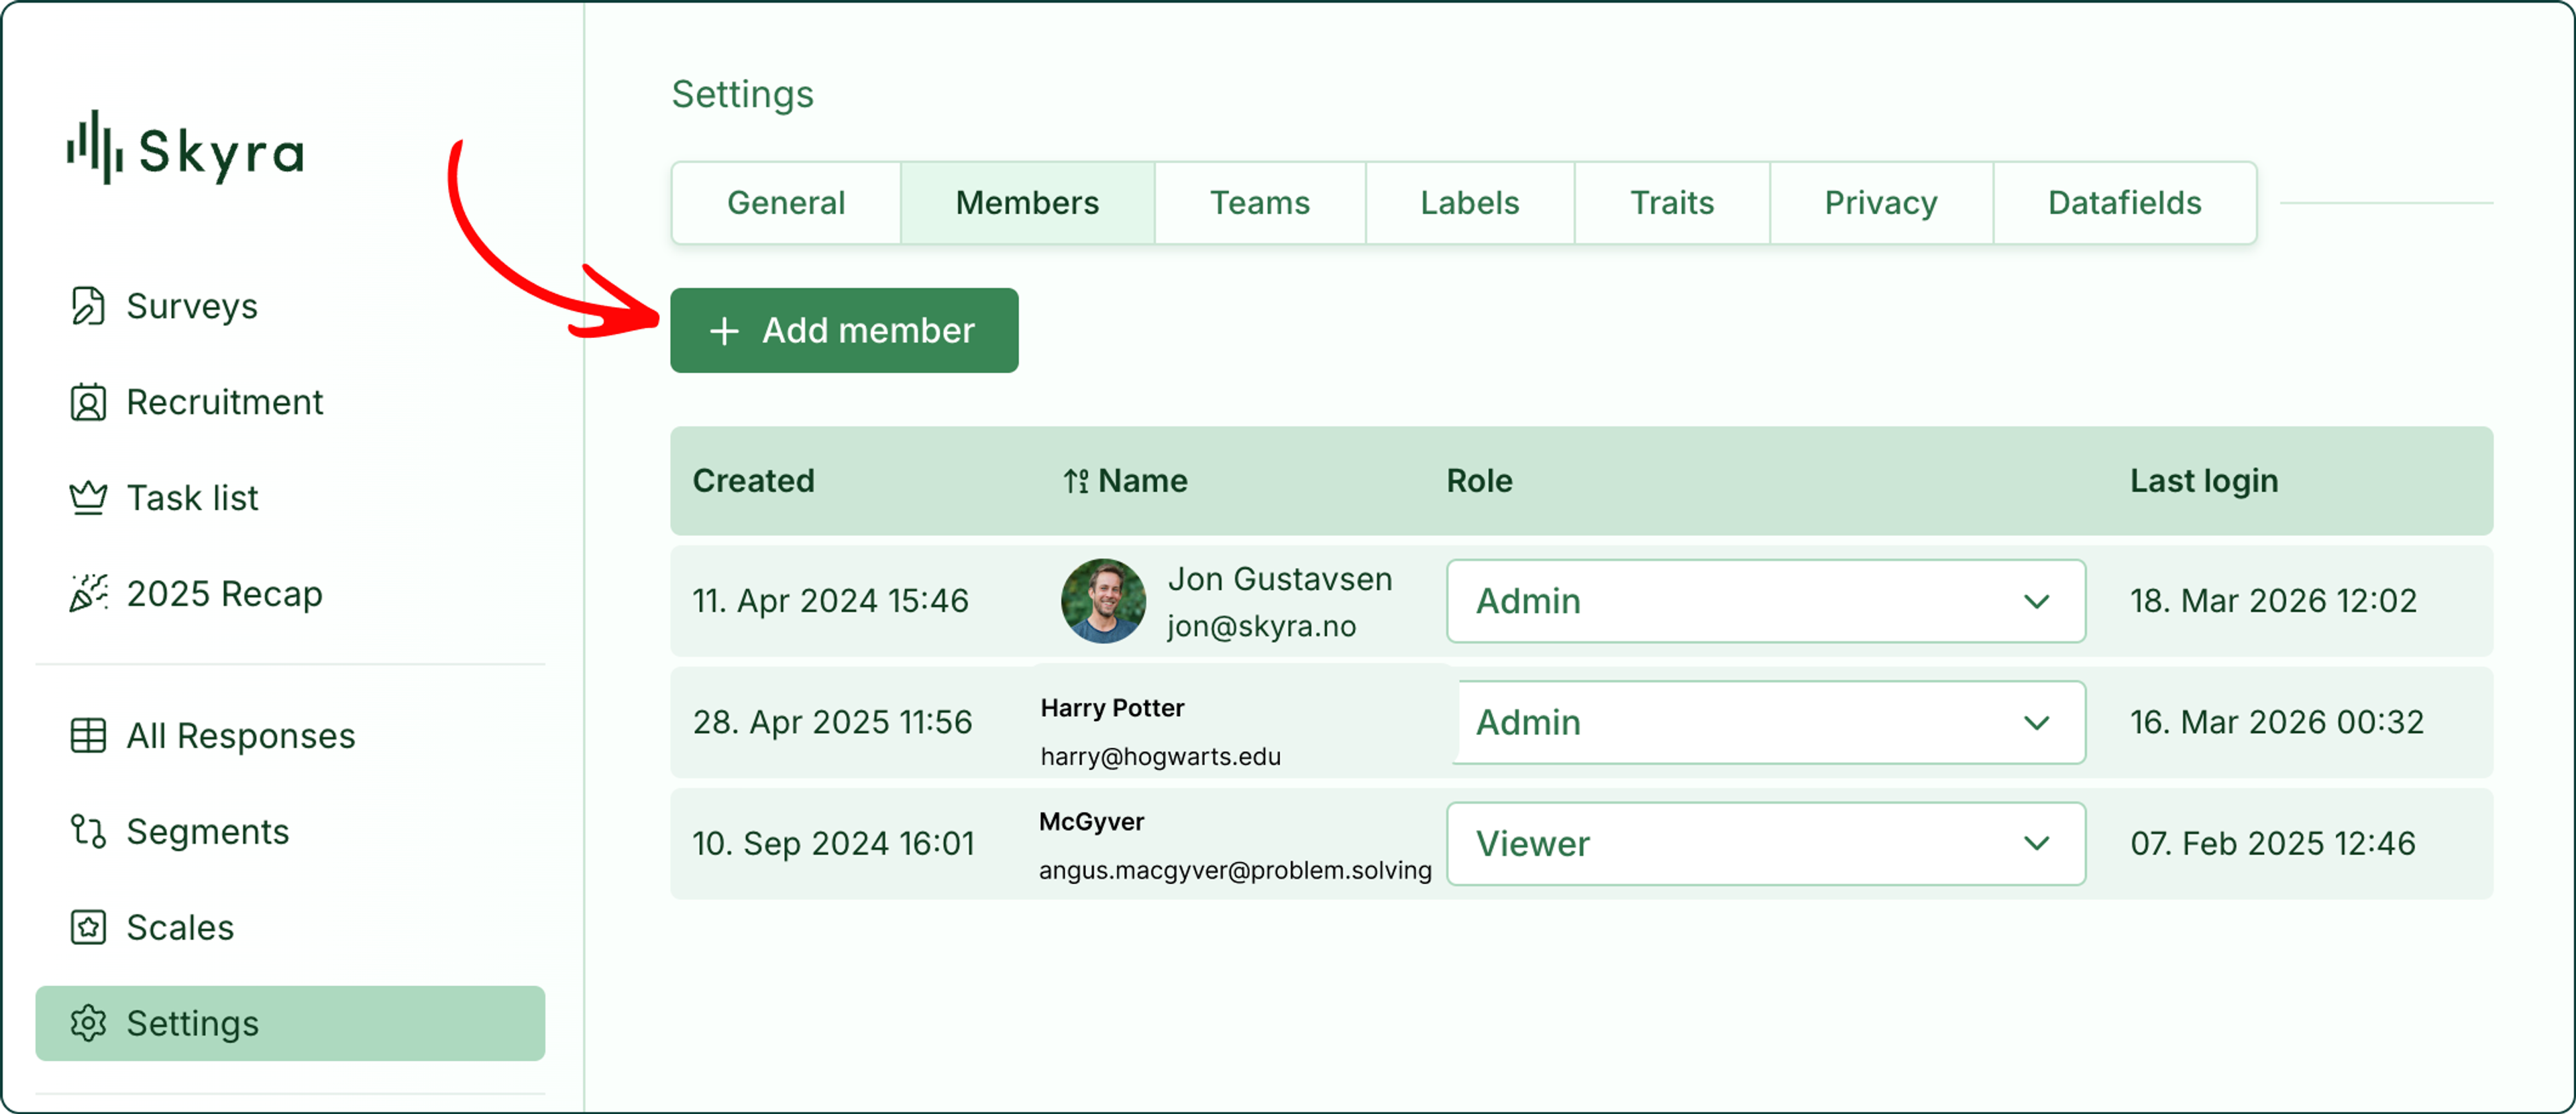Sort by the Created column header

pyautogui.click(x=754, y=481)
